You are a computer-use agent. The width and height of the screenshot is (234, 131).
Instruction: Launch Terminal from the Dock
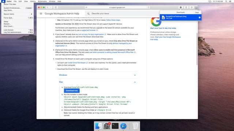[115, 126]
